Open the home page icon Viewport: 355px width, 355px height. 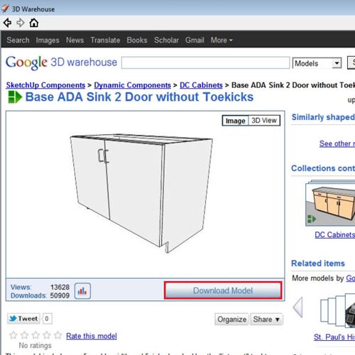[34, 23]
